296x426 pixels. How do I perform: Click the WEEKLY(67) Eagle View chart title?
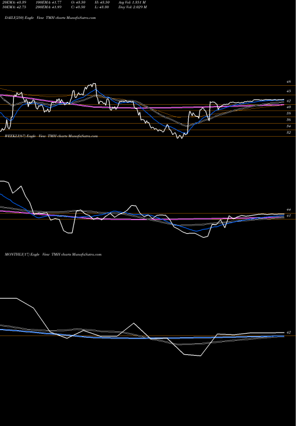(51, 136)
